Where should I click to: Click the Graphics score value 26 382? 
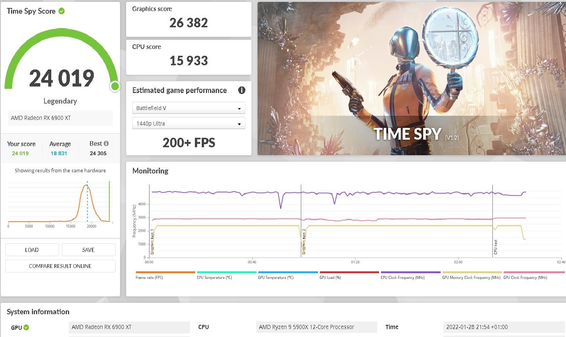[x=189, y=23]
